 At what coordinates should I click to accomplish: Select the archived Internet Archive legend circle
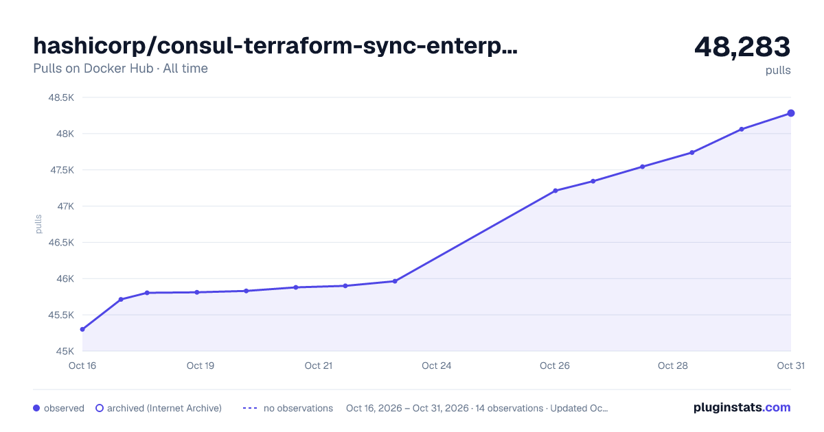pyautogui.click(x=100, y=408)
